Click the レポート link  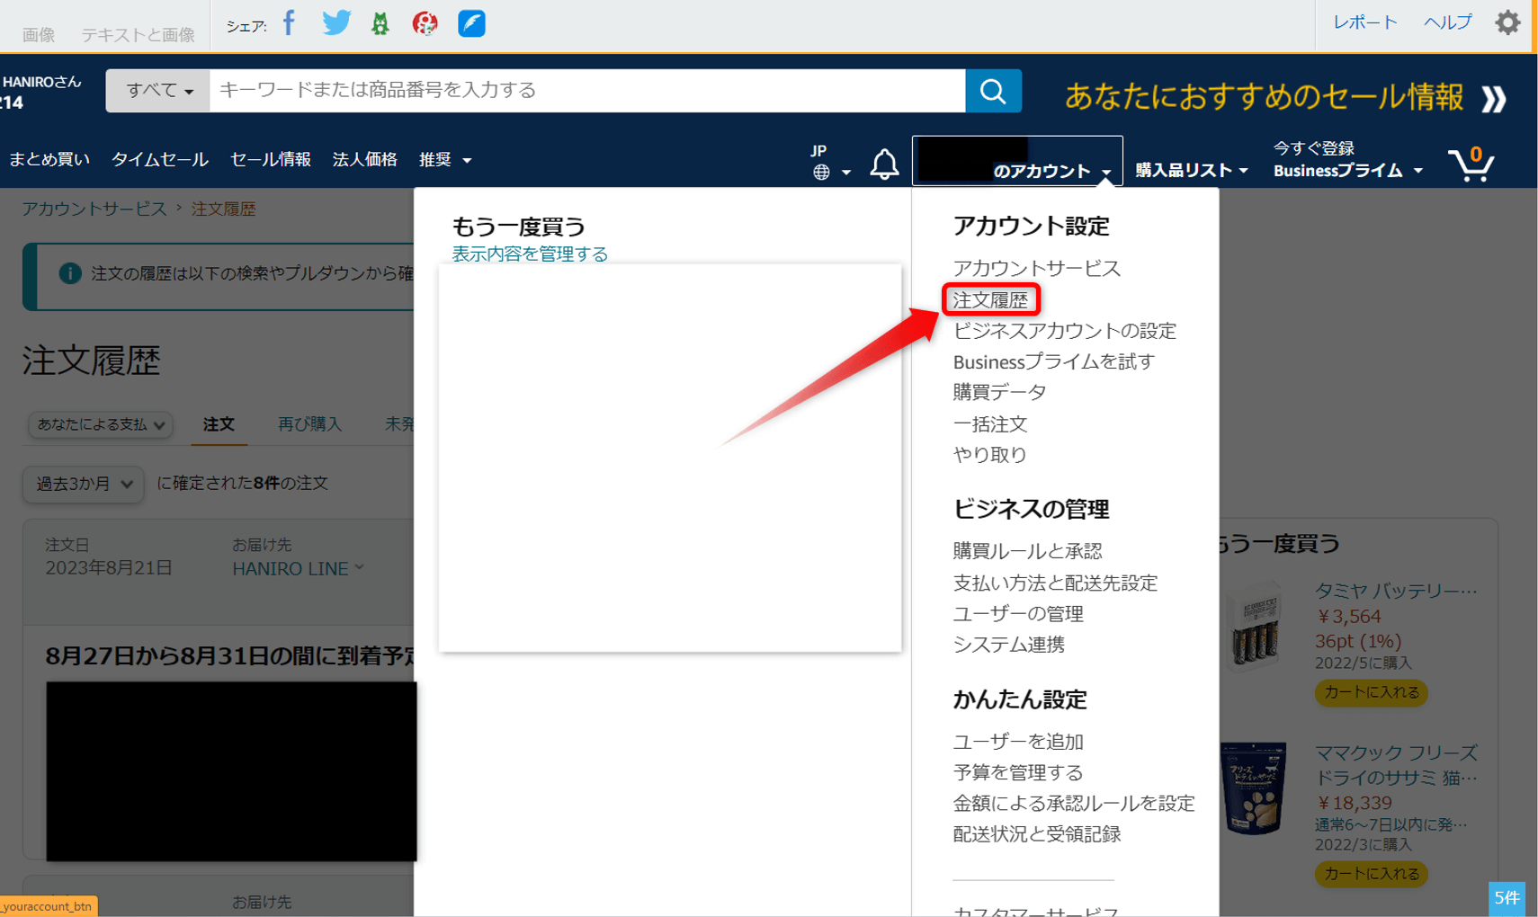(1364, 22)
